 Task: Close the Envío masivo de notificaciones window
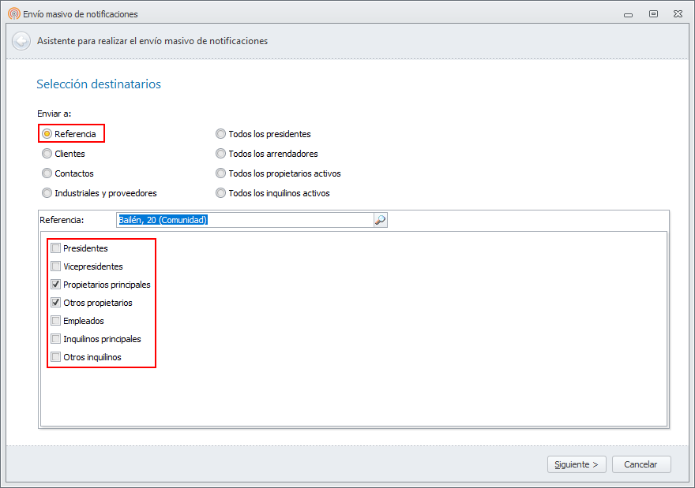tap(678, 14)
